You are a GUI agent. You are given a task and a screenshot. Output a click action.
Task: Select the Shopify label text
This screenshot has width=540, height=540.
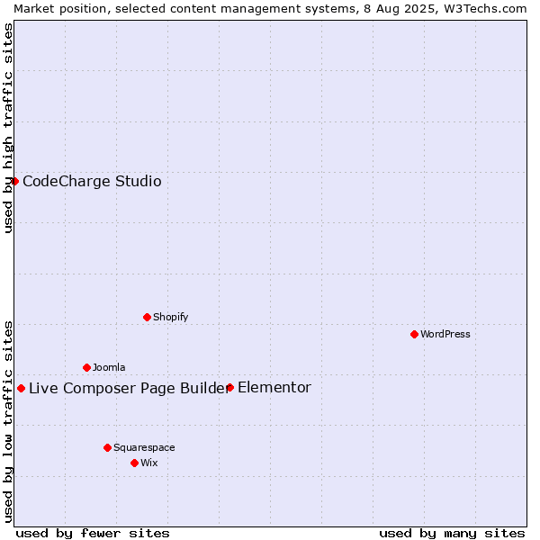click(170, 317)
